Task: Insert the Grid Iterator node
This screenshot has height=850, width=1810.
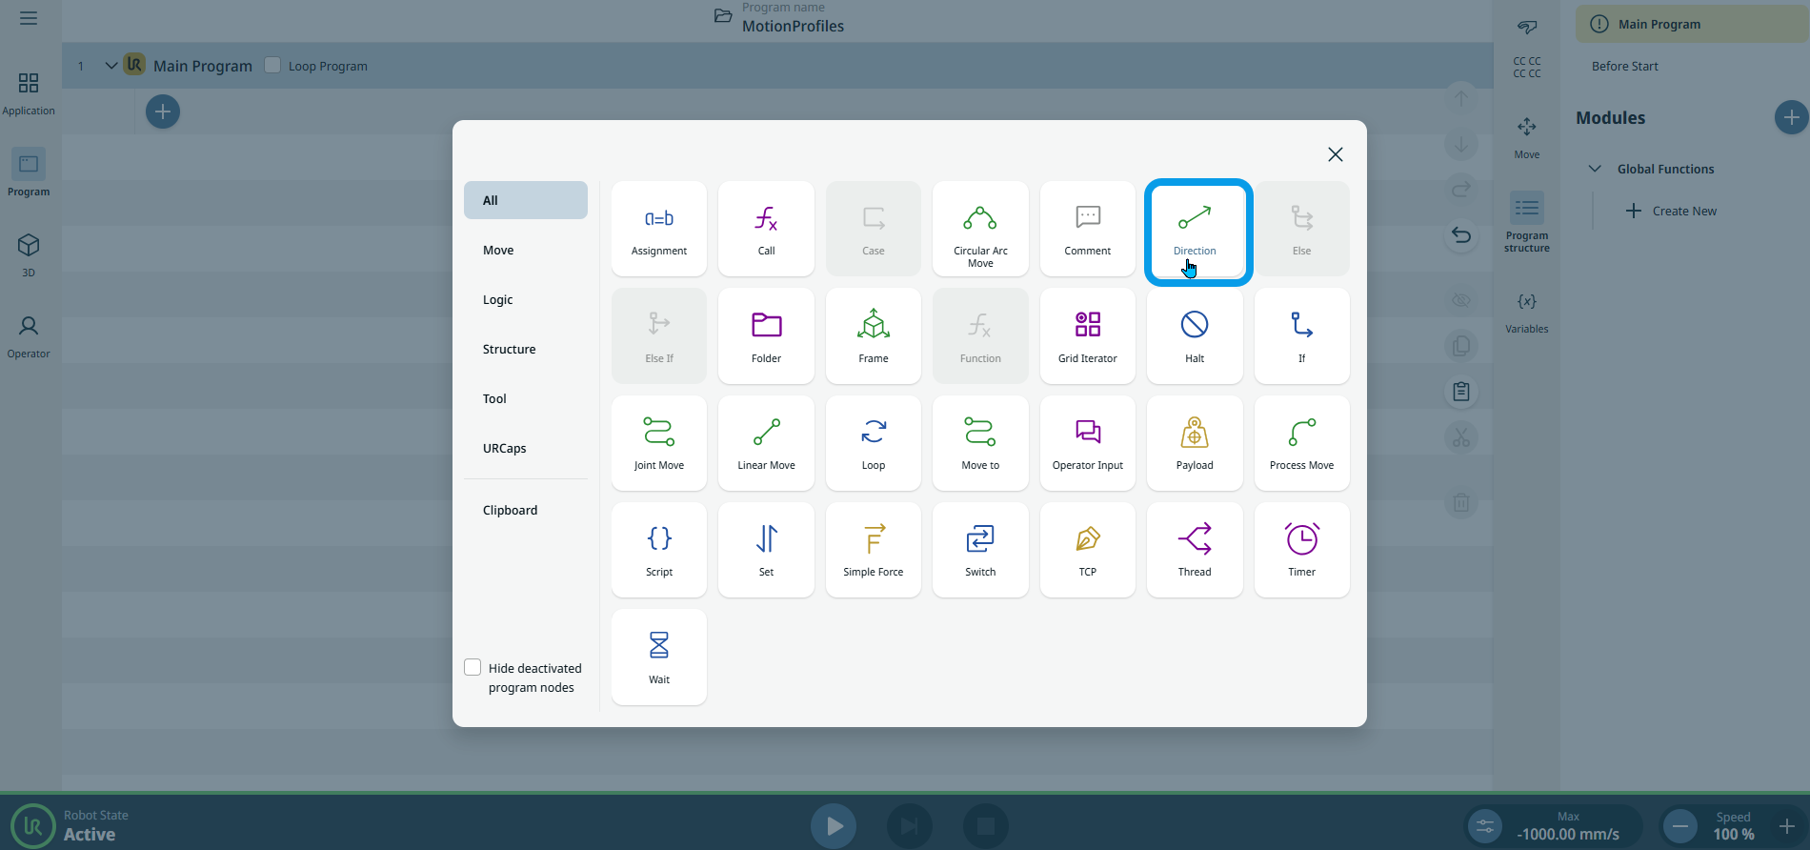Action: pos(1087,336)
